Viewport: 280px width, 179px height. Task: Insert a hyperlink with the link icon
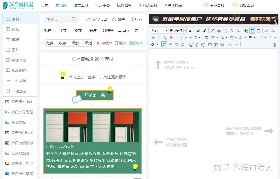click(x=213, y=31)
